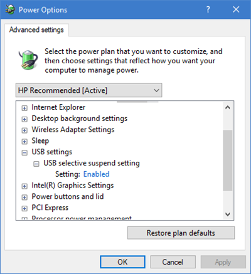Screen dimensions: 251x274
Task: Expand Power buttons and lid node
Action: pos(24,198)
